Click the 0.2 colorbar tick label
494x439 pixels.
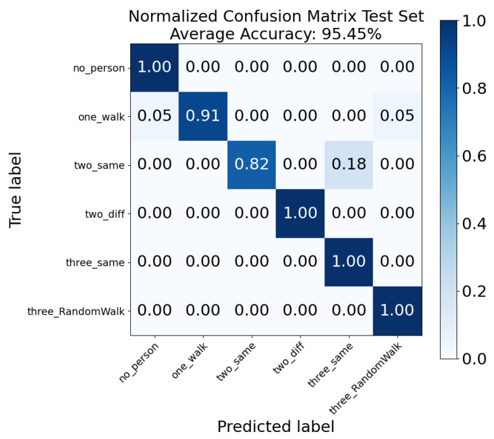(474, 292)
